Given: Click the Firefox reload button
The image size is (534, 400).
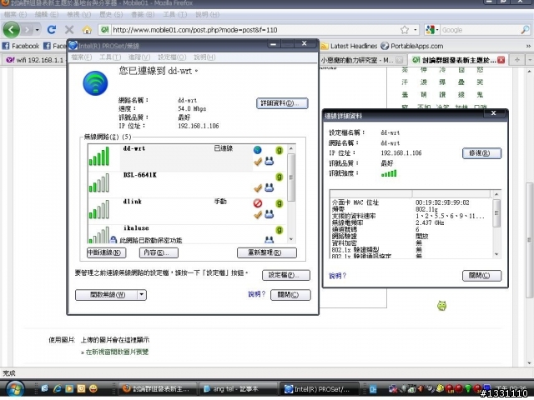Looking at the screenshot, I should pos(52,30).
